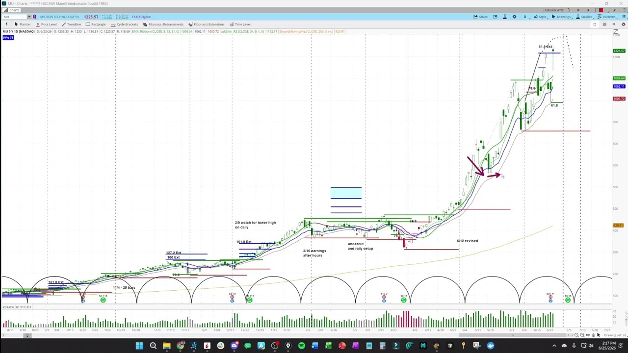
Task: Click the MU 5 Y 1D chart title
Action: click(x=18, y=31)
